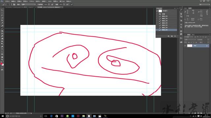Open the 图像 (Image) menu
This screenshot has height=118, width=211.
19,1
